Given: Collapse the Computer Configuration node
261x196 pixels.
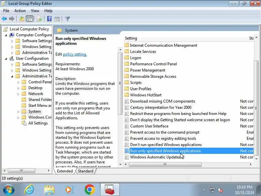Looking at the screenshot, I should [x=6, y=35].
